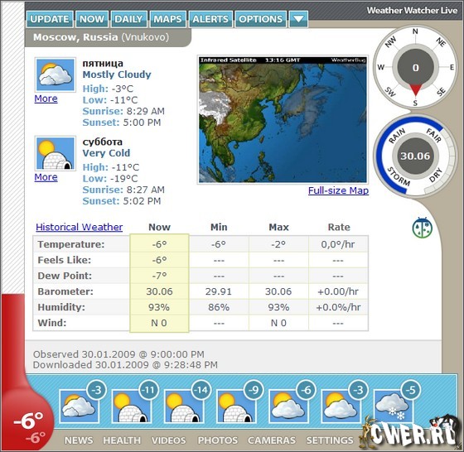Click the infrared satellite map thumbnail

[283, 119]
